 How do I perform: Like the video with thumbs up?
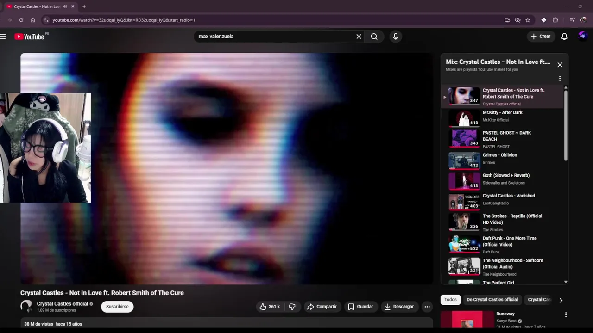(269, 307)
